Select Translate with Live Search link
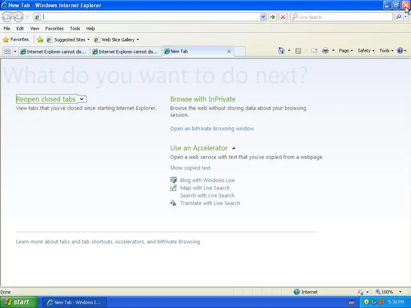This screenshot has height=308, width=411. [210, 203]
